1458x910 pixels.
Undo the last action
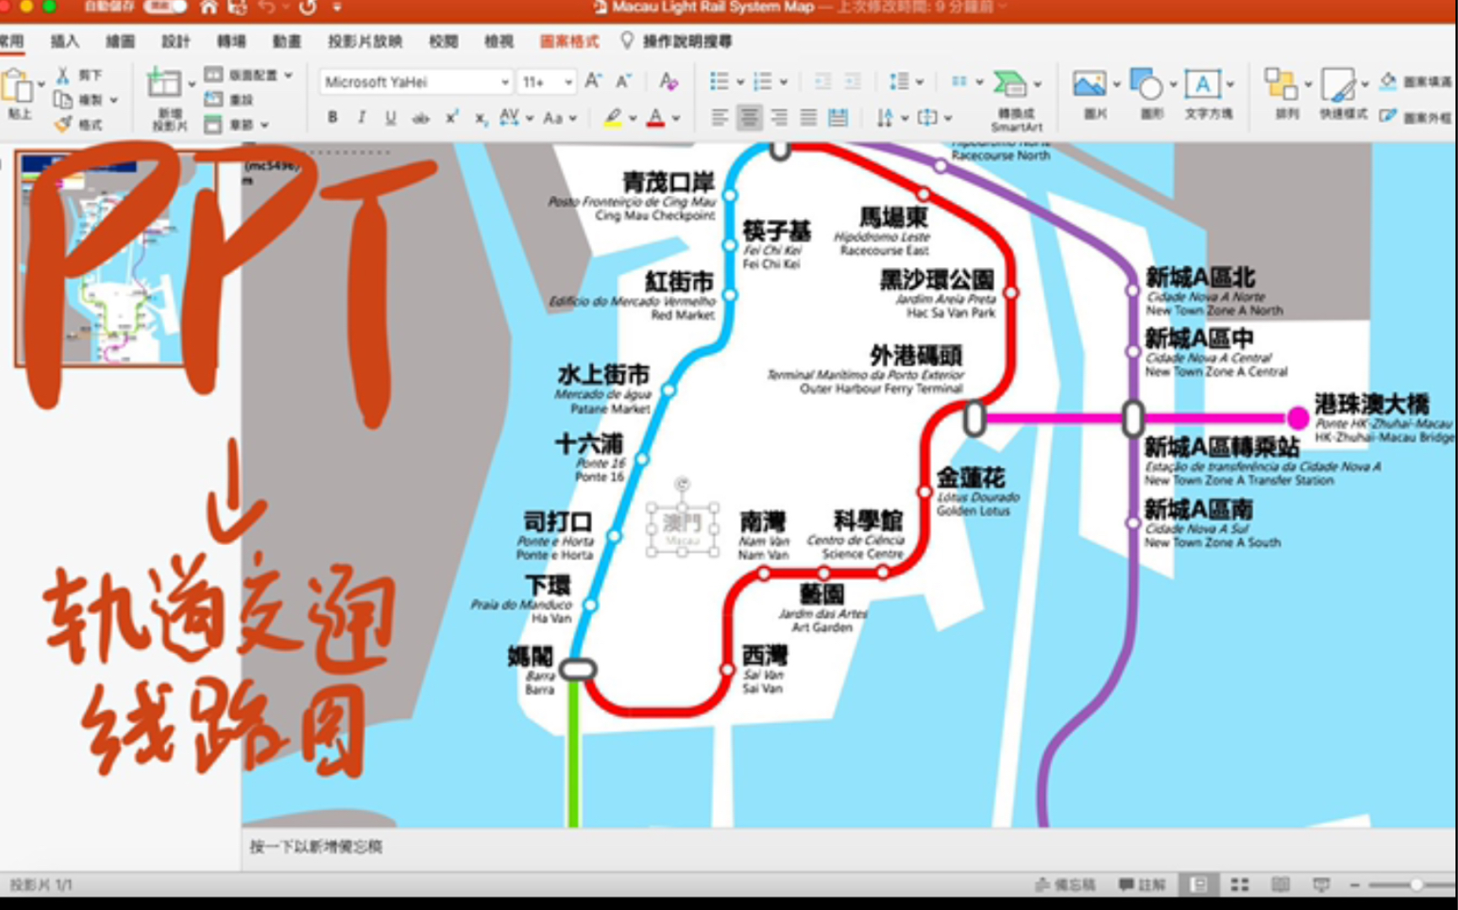tap(267, 8)
